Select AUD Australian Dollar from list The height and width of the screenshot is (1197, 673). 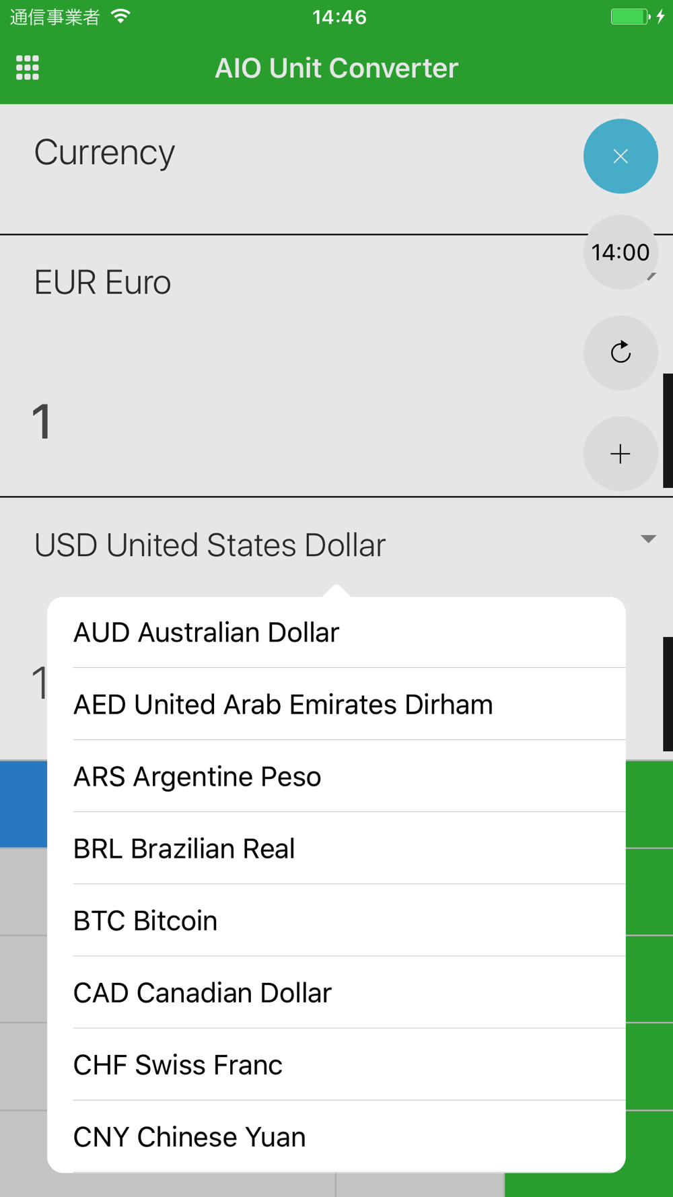[336, 632]
